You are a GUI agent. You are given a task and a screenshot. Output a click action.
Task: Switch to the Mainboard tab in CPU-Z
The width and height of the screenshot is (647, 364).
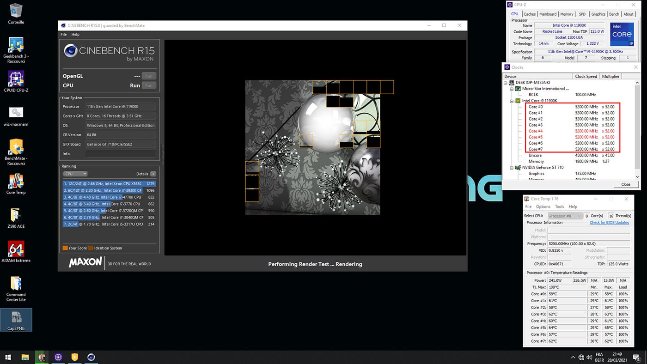click(x=548, y=14)
